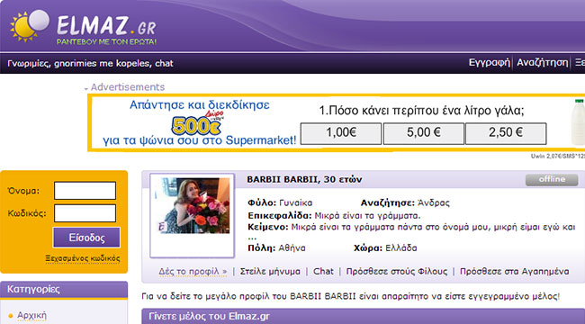Choose the 2,50 € answer button

click(x=506, y=133)
